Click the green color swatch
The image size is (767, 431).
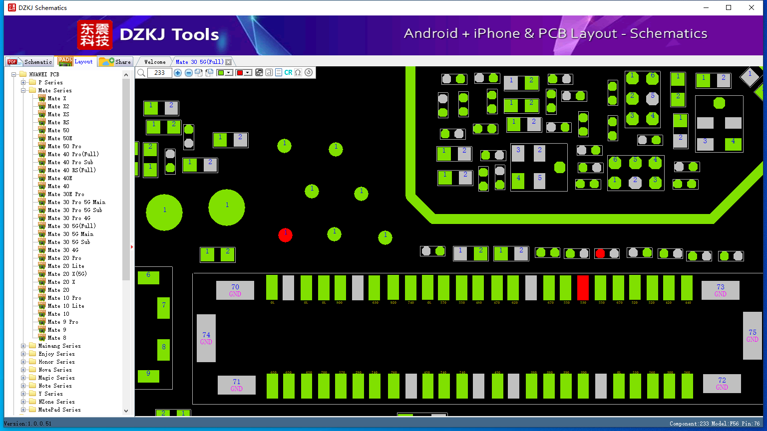pyautogui.click(x=221, y=73)
